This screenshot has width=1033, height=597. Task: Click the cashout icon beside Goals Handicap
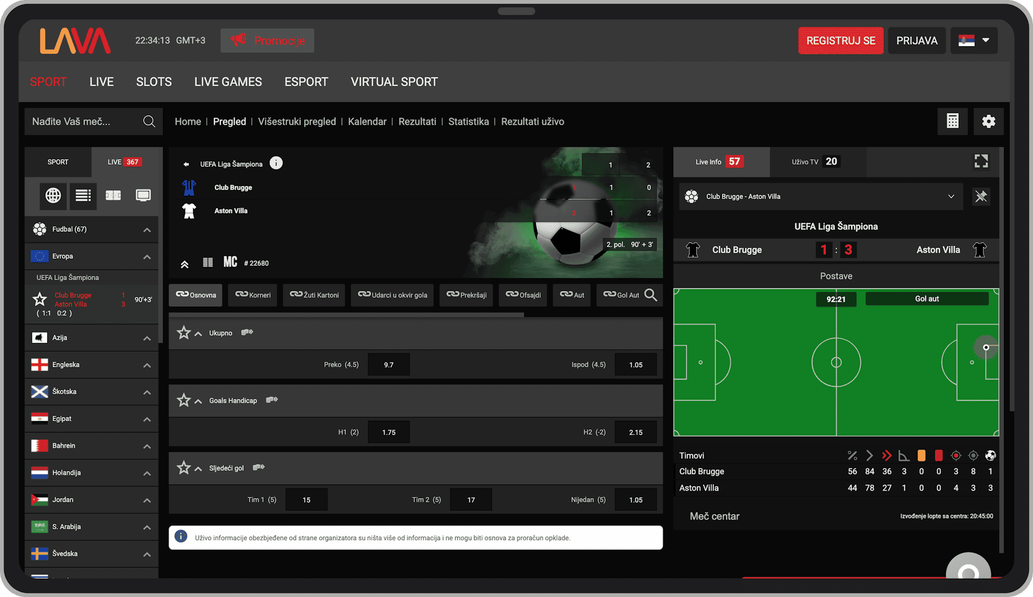tap(272, 400)
